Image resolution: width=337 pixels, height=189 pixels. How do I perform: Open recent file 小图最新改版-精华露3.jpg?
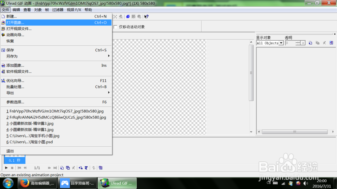coord(56,123)
